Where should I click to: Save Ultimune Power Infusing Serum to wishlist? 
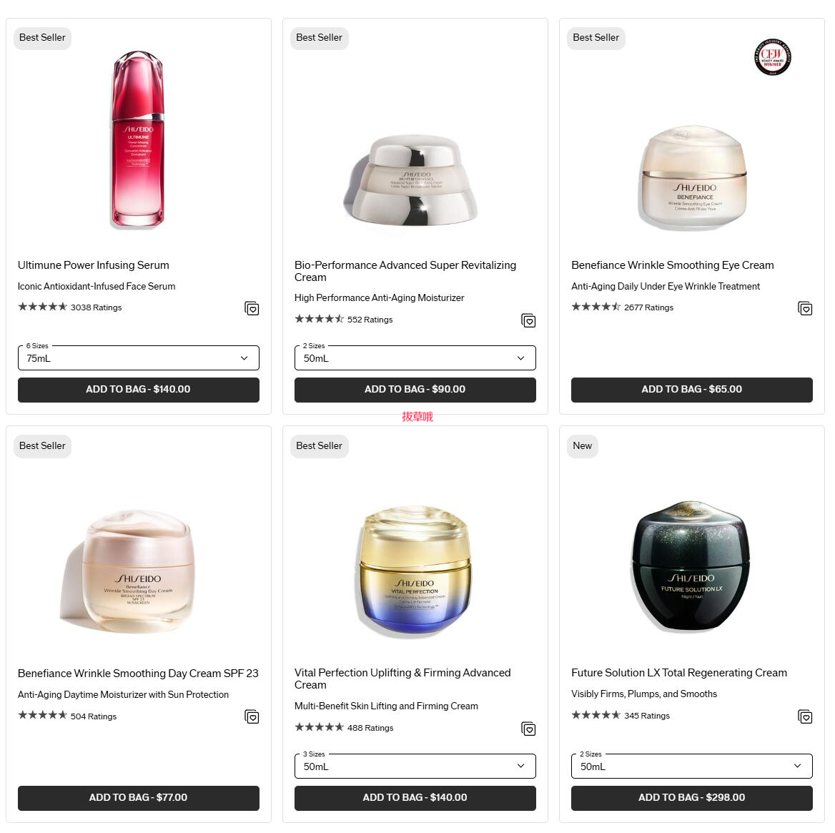[252, 308]
